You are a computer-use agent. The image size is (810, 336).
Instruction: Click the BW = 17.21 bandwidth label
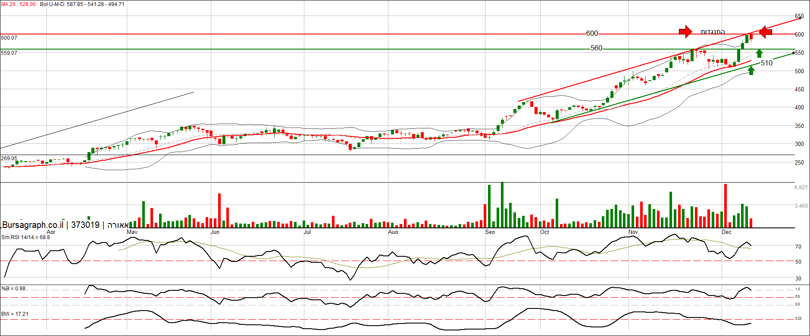click(15, 314)
